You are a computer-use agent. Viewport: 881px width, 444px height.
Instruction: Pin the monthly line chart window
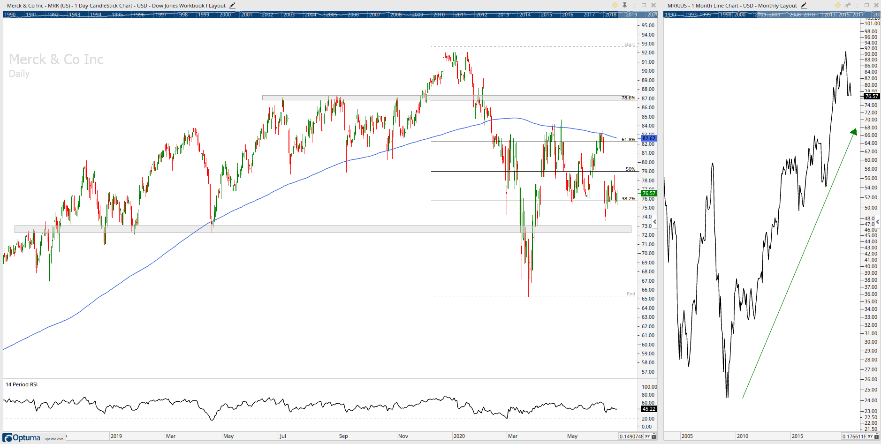tap(848, 5)
